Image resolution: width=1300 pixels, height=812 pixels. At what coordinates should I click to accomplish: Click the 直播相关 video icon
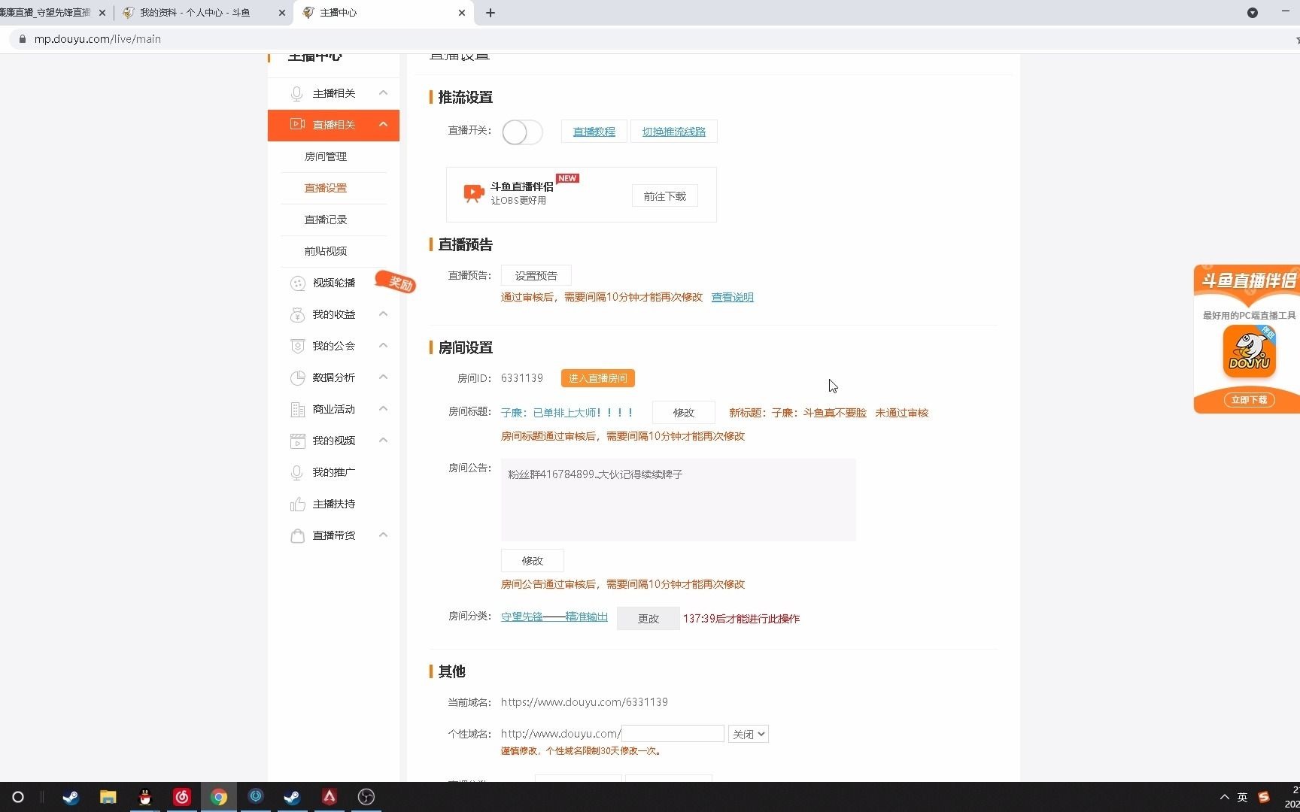click(x=297, y=124)
